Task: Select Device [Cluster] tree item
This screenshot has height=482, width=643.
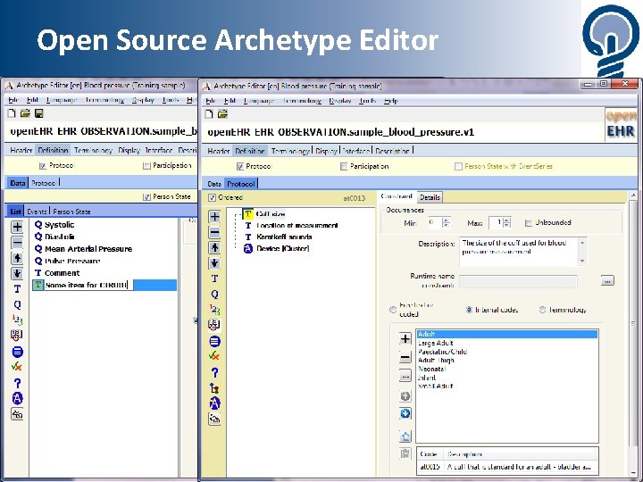Action: (282, 248)
